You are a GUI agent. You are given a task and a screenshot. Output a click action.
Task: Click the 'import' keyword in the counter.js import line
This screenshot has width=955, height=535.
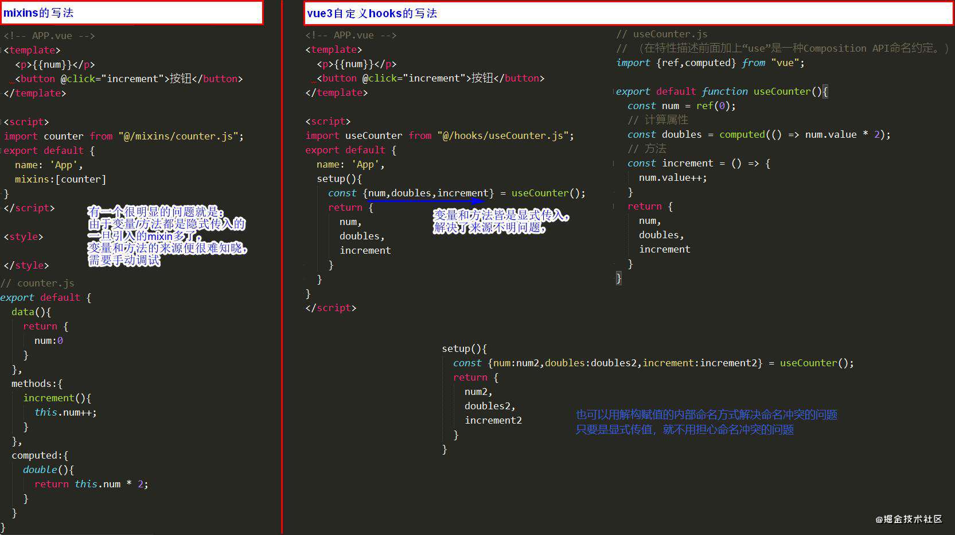click(x=21, y=136)
